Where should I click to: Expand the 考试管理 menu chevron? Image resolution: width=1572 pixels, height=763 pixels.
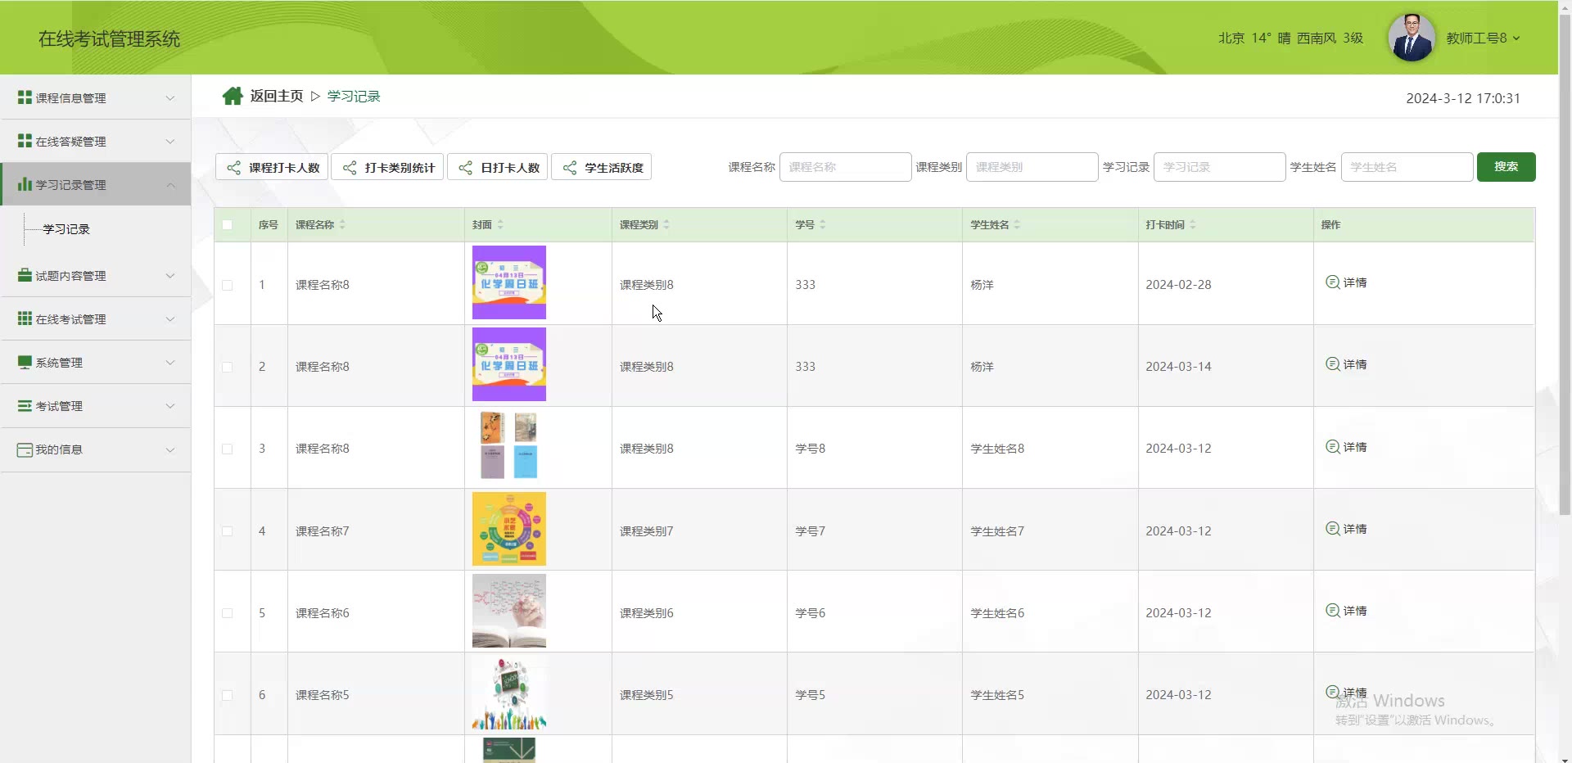(170, 406)
